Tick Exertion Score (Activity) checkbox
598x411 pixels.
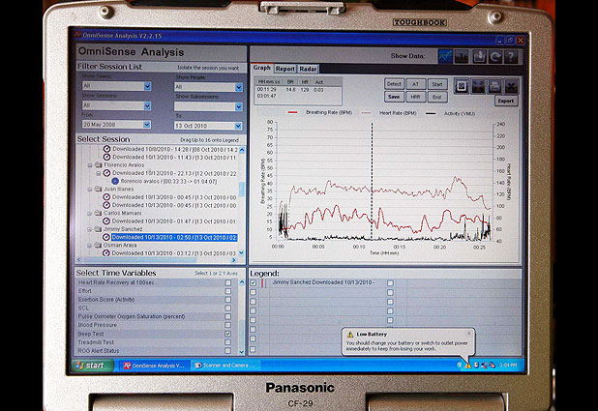pyautogui.click(x=227, y=300)
